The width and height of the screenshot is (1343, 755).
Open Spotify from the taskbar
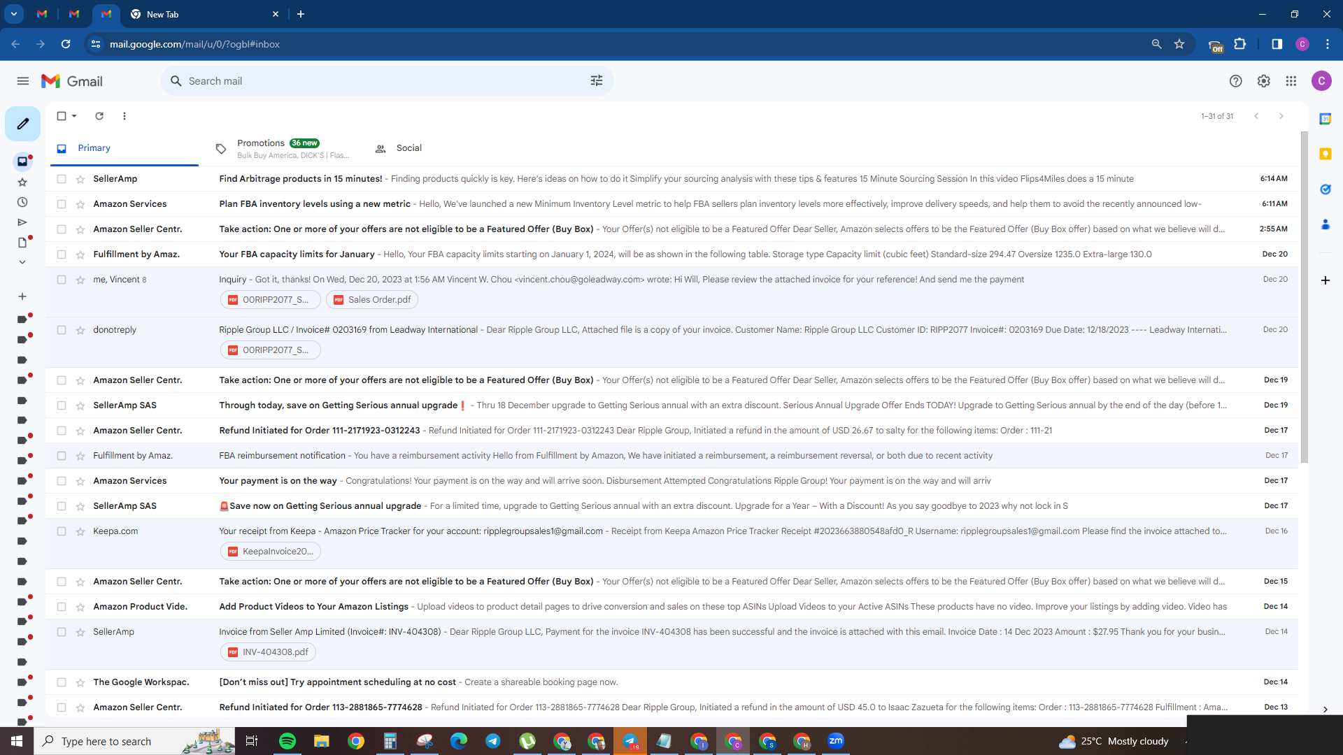point(287,741)
